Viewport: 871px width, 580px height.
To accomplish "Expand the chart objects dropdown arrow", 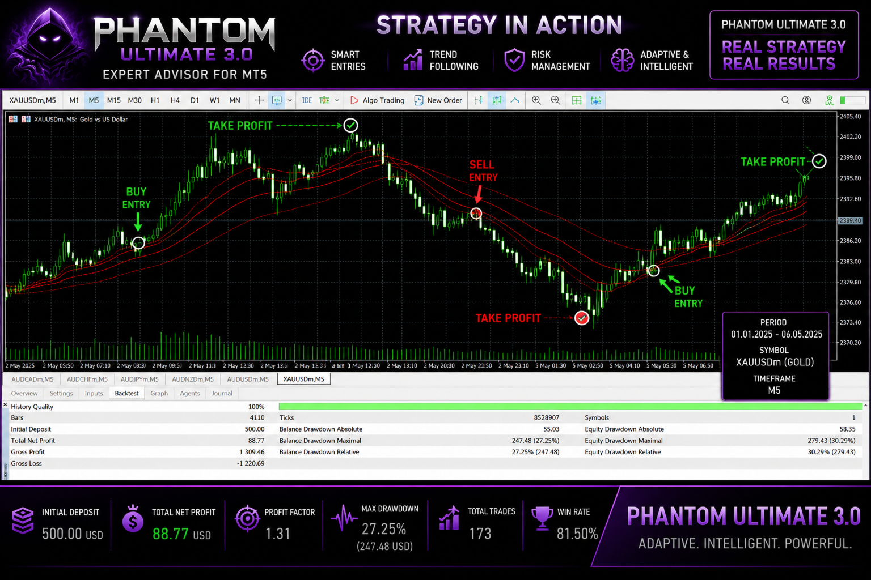I will 290,100.
